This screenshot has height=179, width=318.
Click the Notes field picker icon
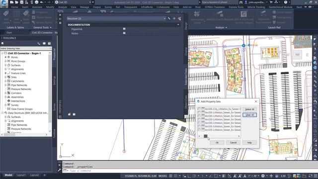[x=124, y=33]
